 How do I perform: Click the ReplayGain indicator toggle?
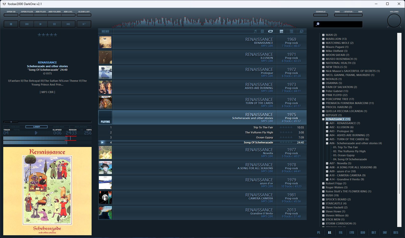coord(81,127)
